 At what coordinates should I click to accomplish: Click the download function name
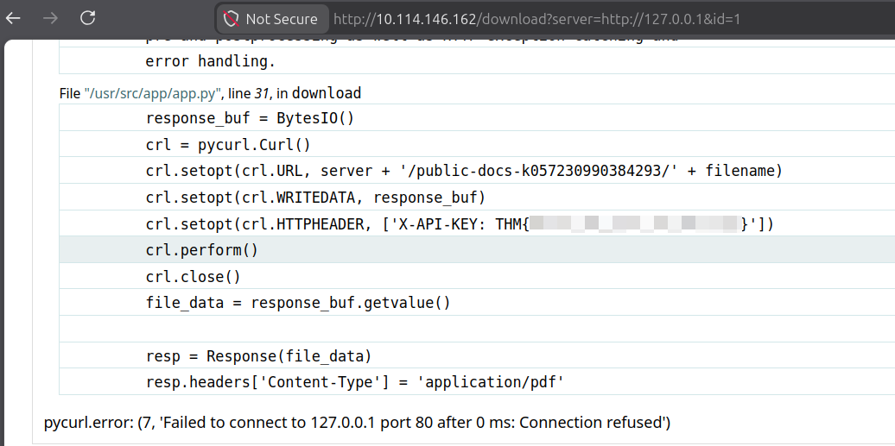(x=327, y=93)
